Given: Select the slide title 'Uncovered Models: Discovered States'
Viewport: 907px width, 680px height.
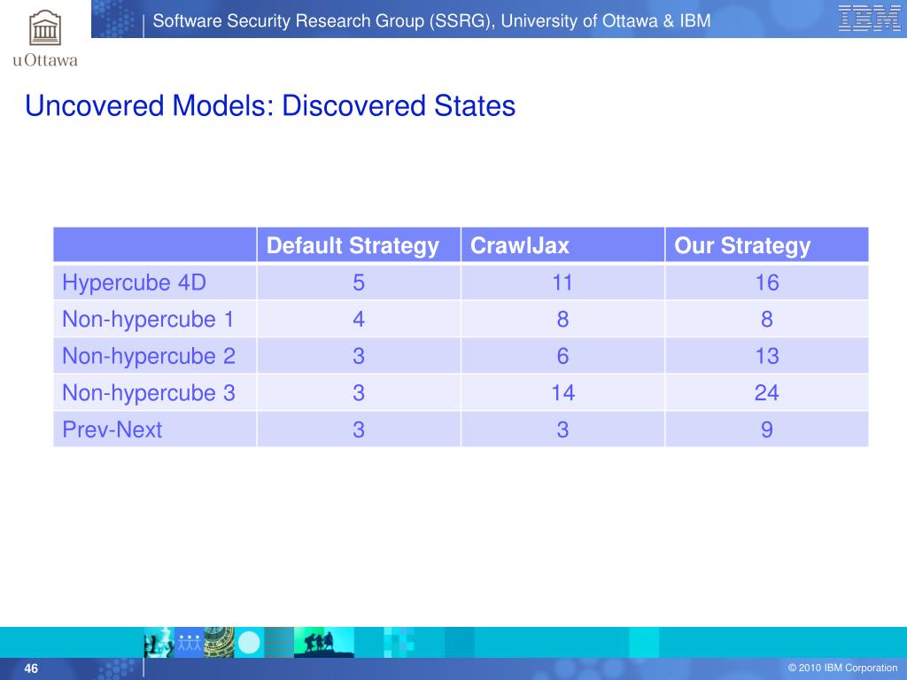Looking at the screenshot, I should pyautogui.click(x=270, y=106).
